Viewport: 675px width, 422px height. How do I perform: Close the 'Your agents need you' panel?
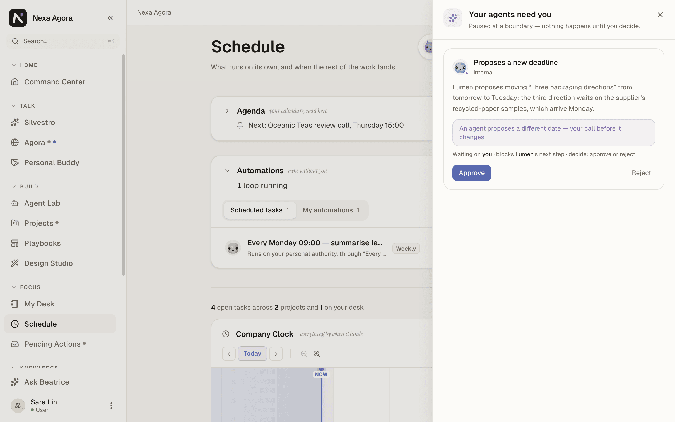pyautogui.click(x=660, y=15)
